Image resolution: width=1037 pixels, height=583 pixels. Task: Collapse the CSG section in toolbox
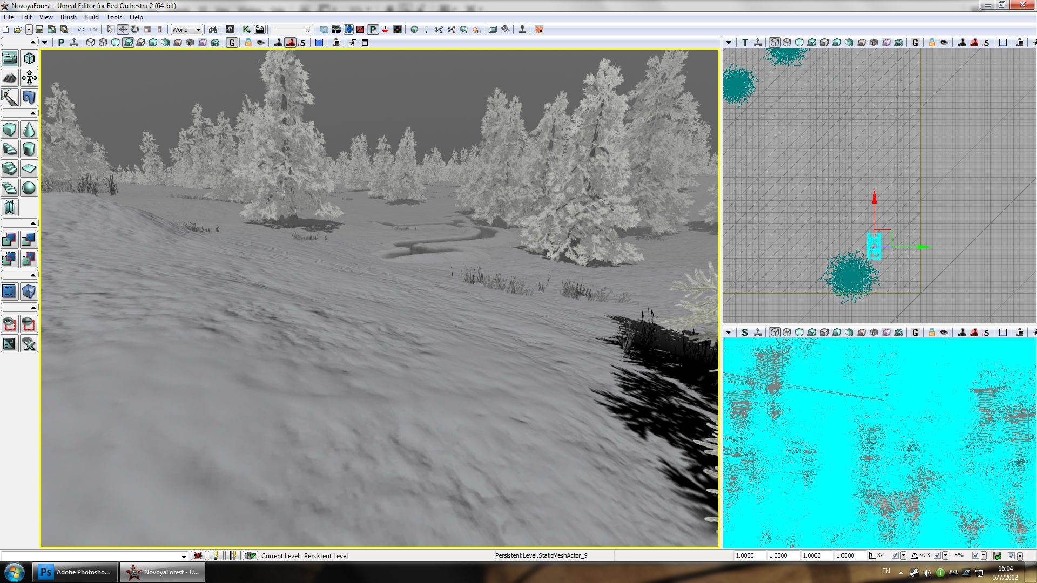(19, 223)
